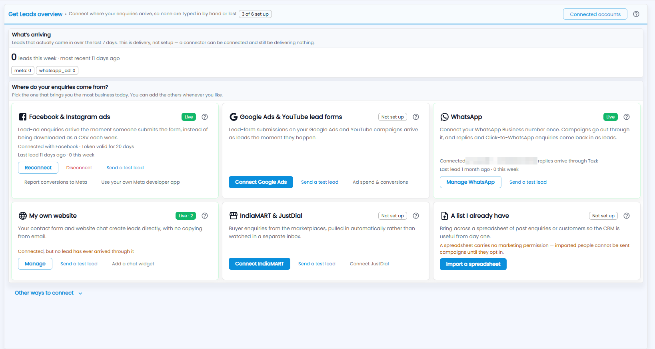Select Use your own Meta developer app
This screenshot has width=655, height=349.
click(140, 182)
